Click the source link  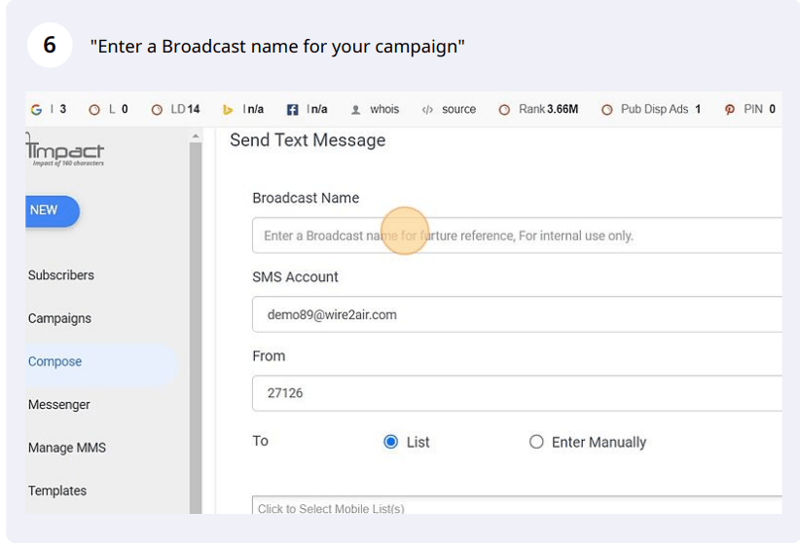[x=458, y=109]
